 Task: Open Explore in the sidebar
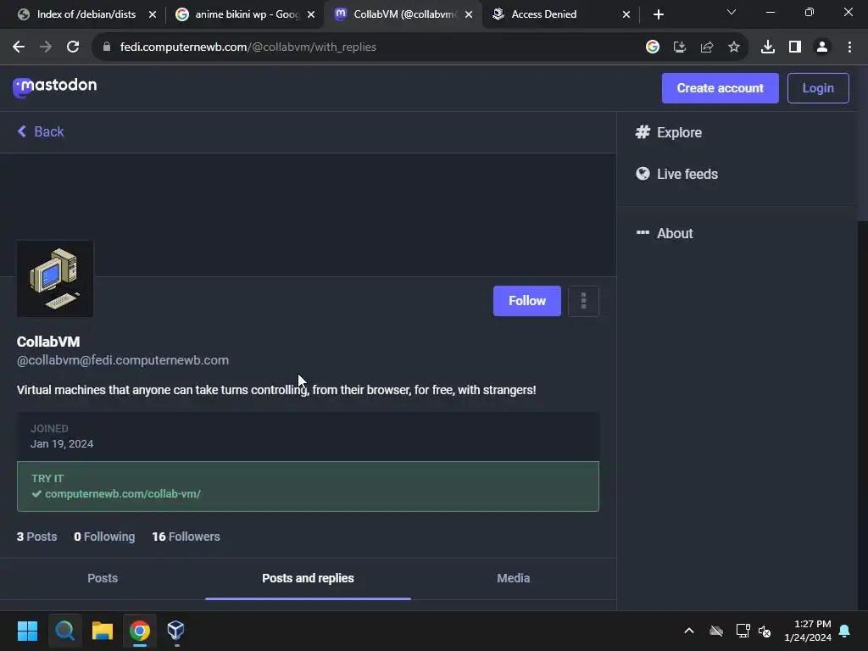click(x=669, y=132)
